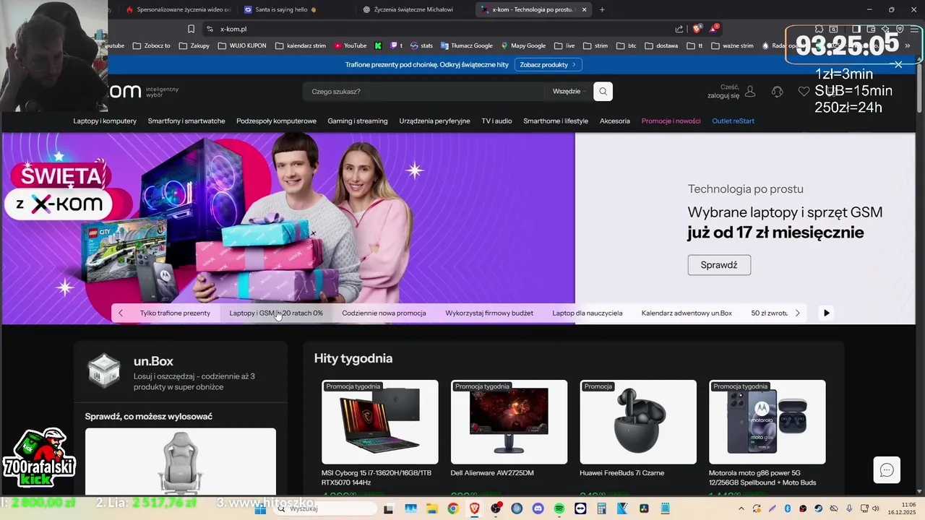
Task: Click the volume speaker tray icon
Action: [875, 508]
